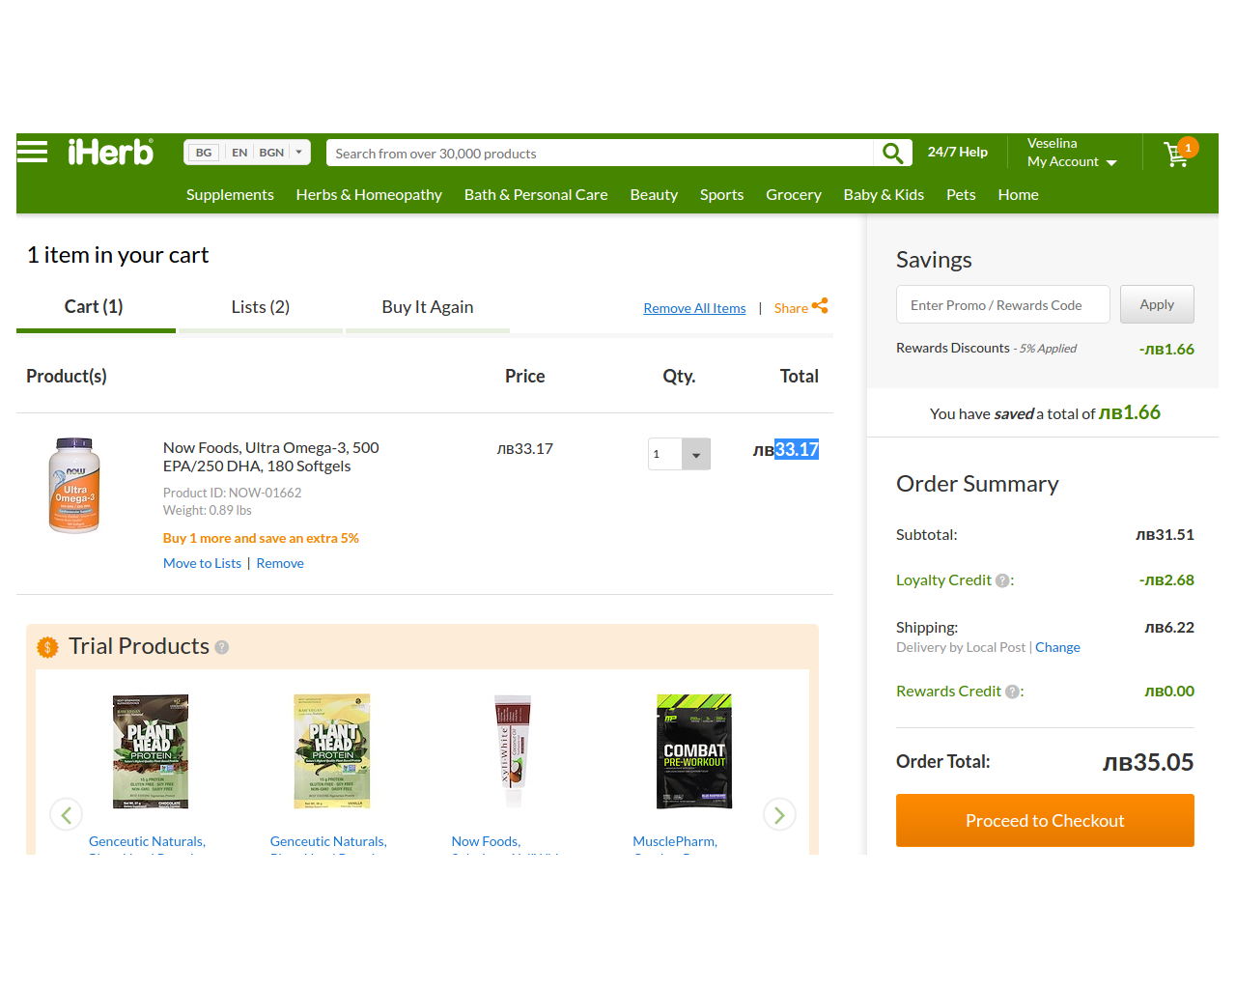The image size is (1236, 989).
Task: Click the iHerb logo
Action: 110,153
